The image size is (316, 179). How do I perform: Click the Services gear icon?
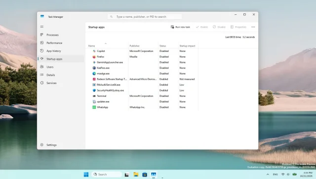[x=41, y=83]
